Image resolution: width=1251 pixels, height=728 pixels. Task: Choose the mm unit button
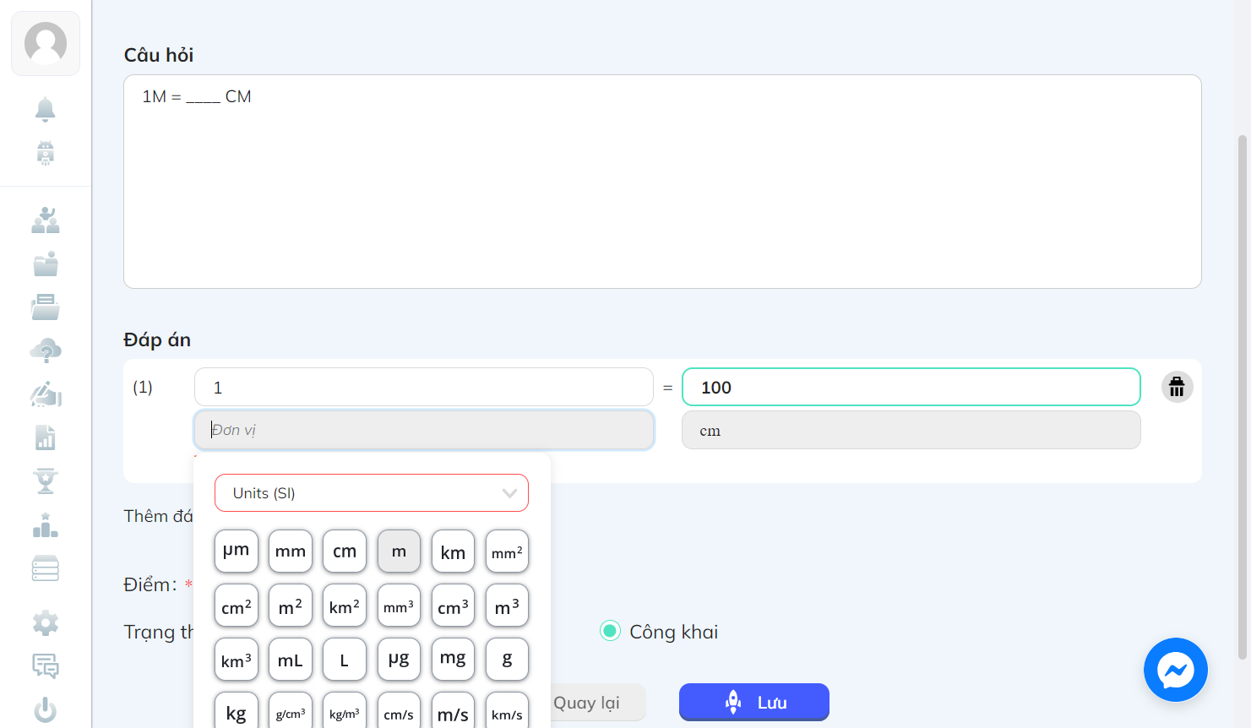291,551
